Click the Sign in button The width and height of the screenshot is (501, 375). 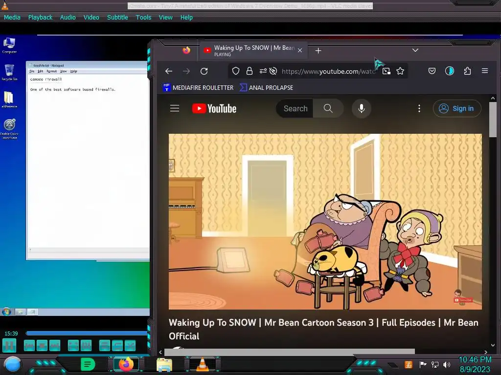point(457,108)
